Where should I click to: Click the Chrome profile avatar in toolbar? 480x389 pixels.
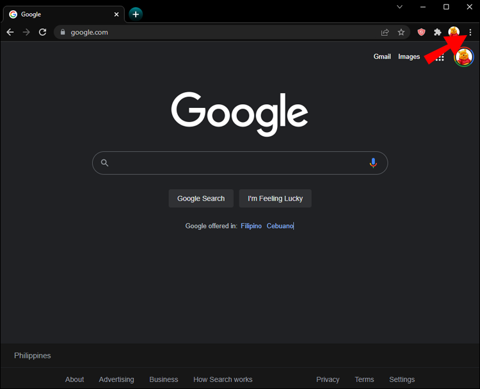coord(454,31)
